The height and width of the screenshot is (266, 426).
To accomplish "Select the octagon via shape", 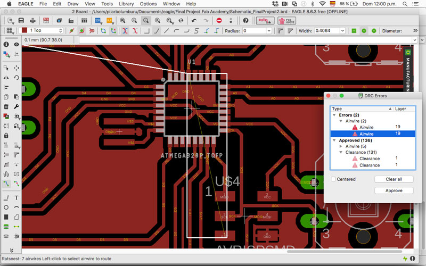I will [x=374, y=31].
